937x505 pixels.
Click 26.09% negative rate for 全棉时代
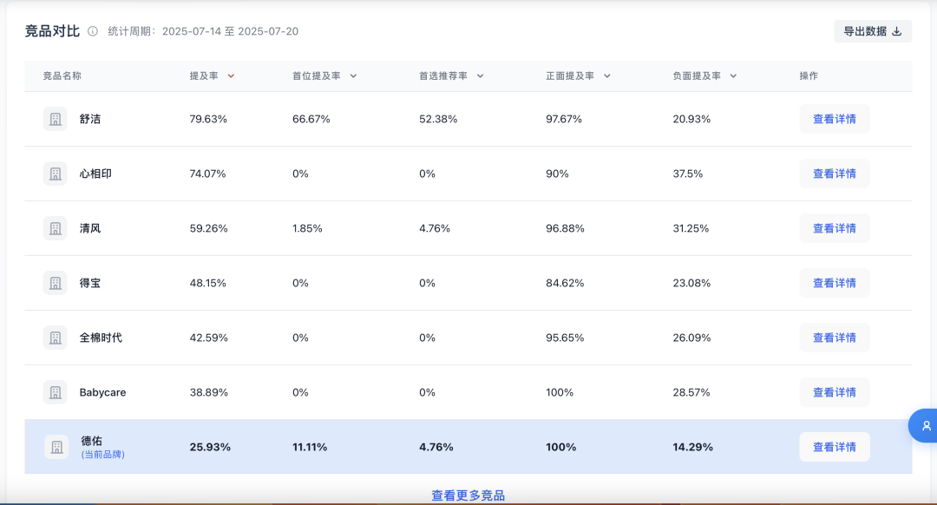pos(692,338)
